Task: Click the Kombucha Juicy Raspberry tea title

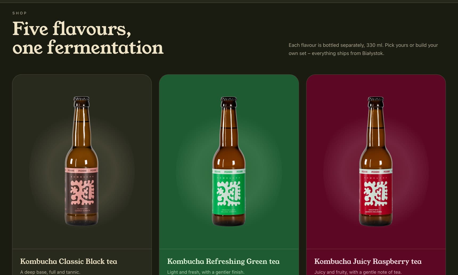Action: [368, 261]
